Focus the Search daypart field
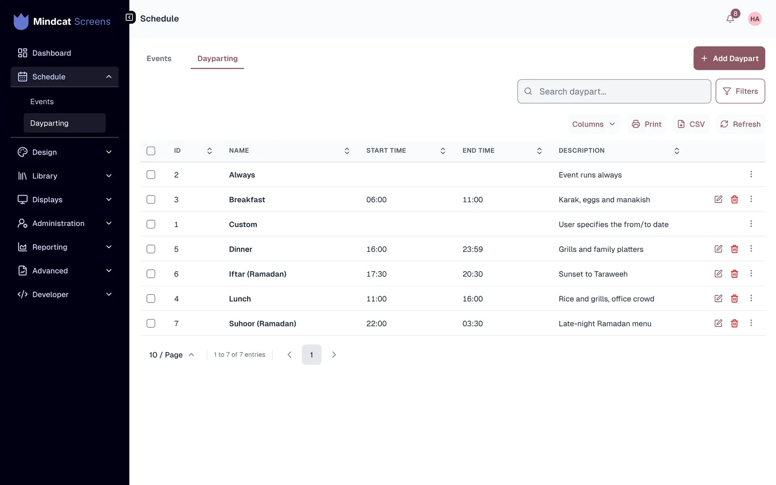Viewport: 776px width, 485px height. tap(614, 91)
